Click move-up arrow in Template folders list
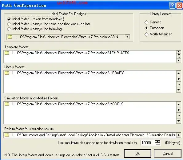The width and height of the screenshot is (183, 160). point(179,52)
